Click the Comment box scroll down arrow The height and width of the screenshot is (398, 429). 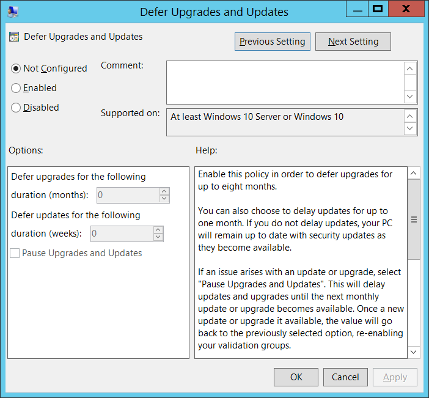pyautogui.click(x=411, y=97)
